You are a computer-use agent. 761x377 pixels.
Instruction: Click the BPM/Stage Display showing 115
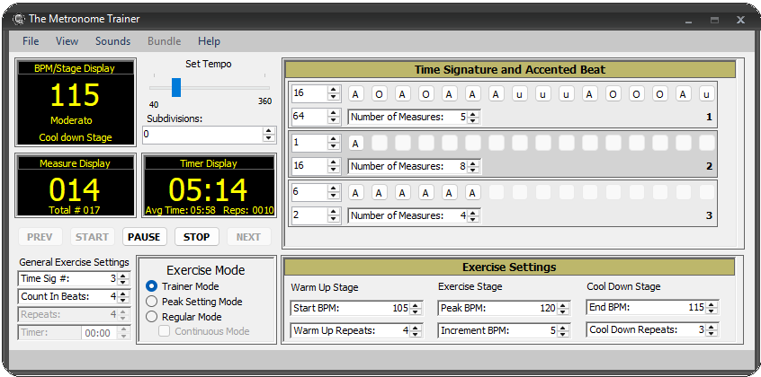click(x=76, y=102)
